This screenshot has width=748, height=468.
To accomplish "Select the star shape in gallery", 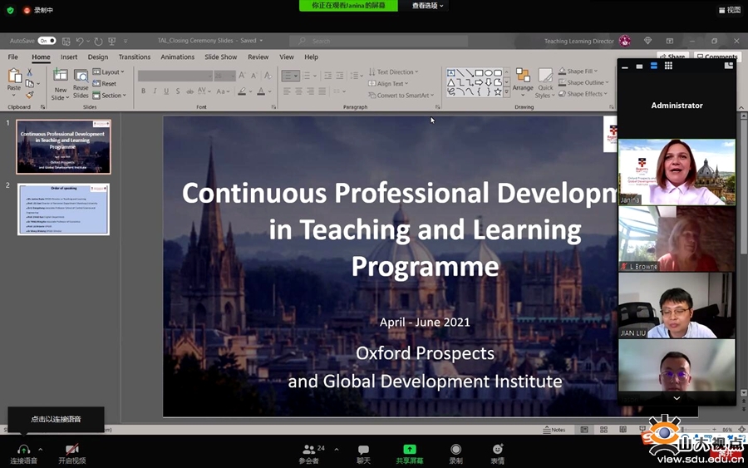I will (498, 91).
